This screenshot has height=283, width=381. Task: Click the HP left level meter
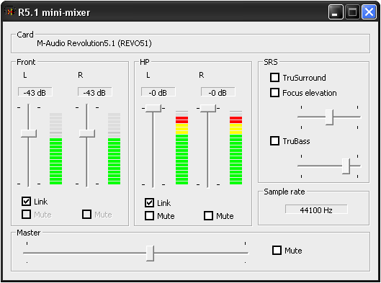click(181, 148)
